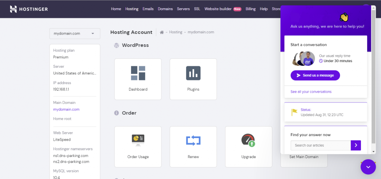
Task: Click the waving hand emoji
Action: 344,17
